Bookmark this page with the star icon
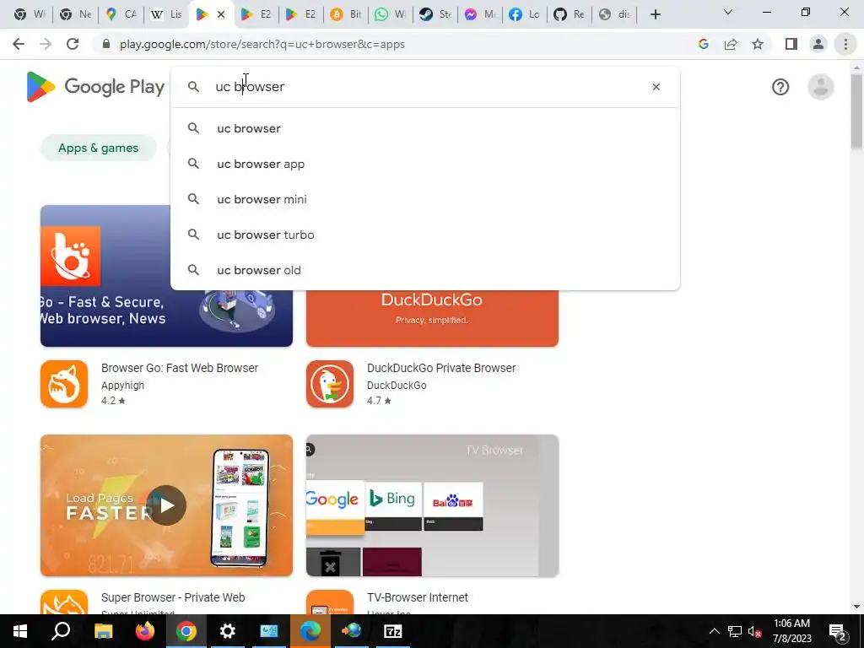The width and height of the screenshot is (864, 648). [x=758, y=44]
